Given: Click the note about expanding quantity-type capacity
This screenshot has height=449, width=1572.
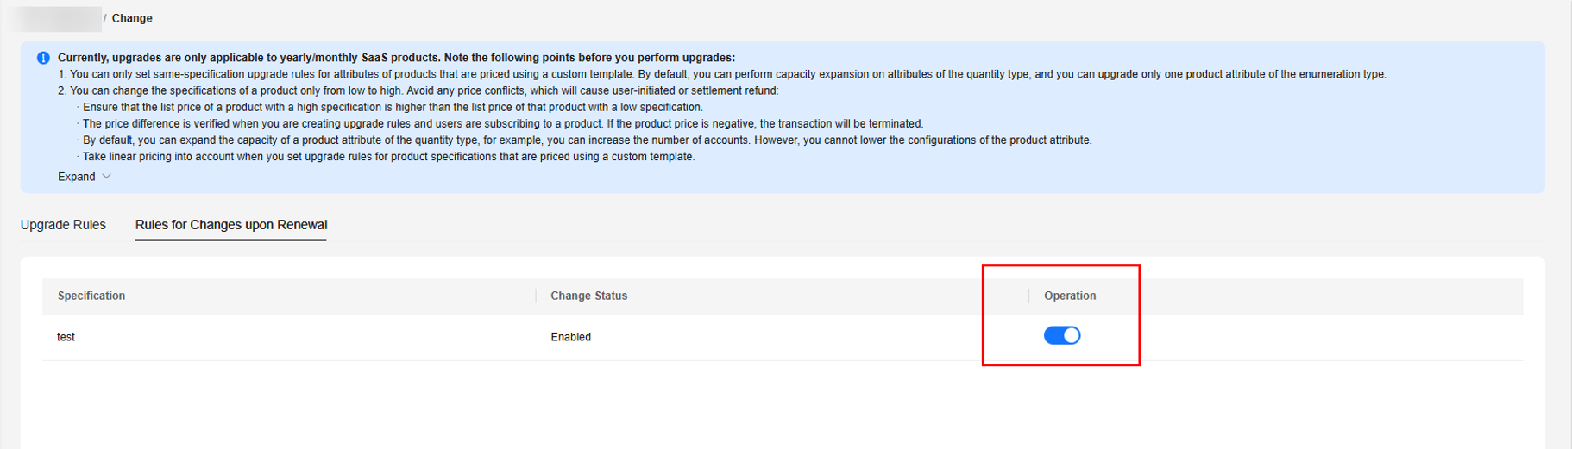Looking at the screenshot, I should click(x=587, y=140).
